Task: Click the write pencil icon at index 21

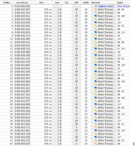Action: tap(96, 75)
